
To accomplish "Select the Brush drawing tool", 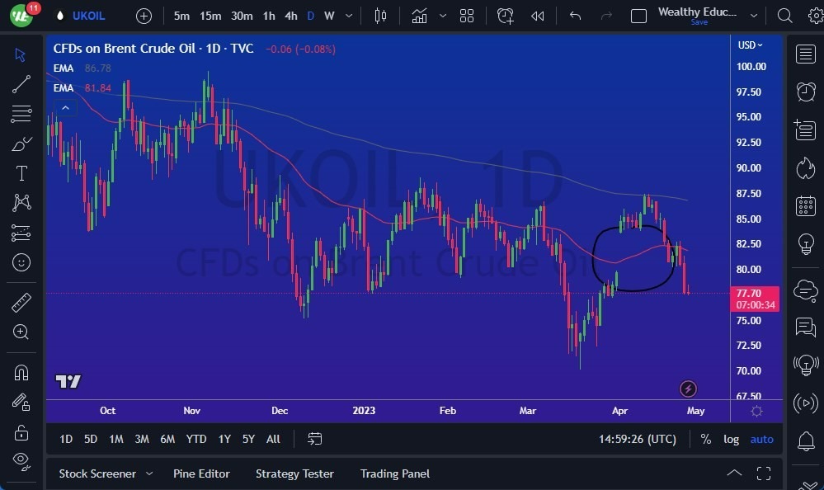I will pos(21,143).
